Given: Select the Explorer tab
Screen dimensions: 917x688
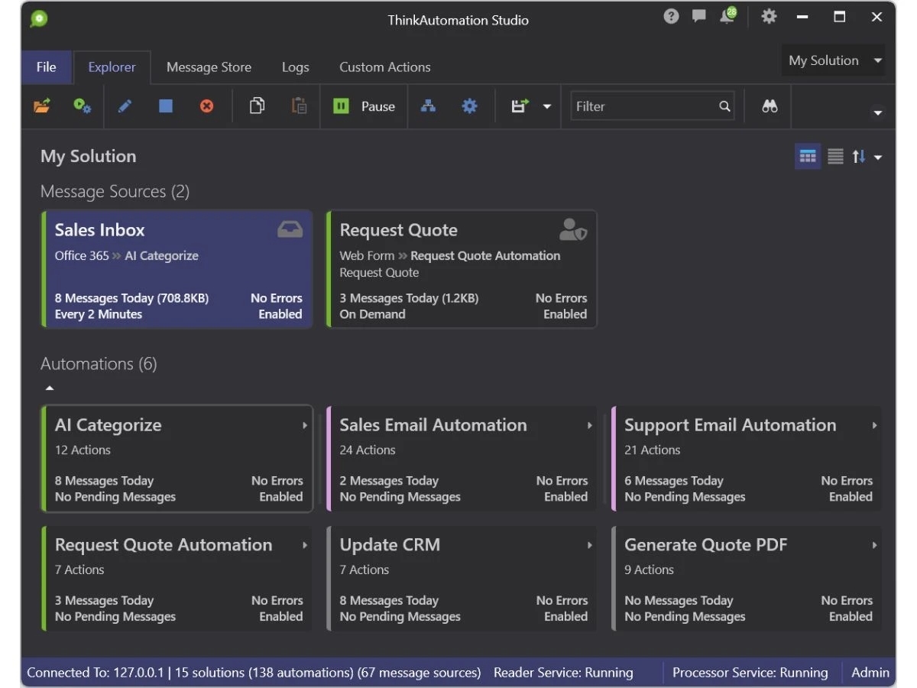Looking at the screenshot, I should (x=112, y=67).
